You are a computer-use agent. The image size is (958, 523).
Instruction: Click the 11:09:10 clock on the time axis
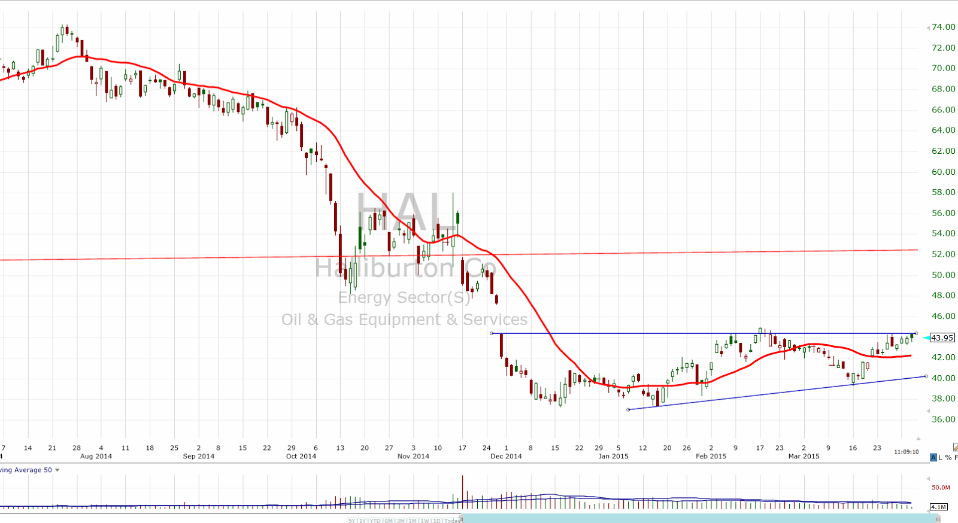(906, 452)
